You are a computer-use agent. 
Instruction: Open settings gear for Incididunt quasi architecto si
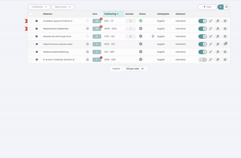(x=225, y=21)
